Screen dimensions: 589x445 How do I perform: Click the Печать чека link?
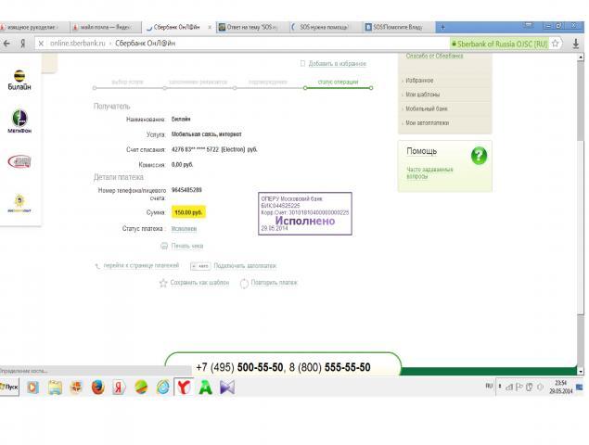[187, 247]
